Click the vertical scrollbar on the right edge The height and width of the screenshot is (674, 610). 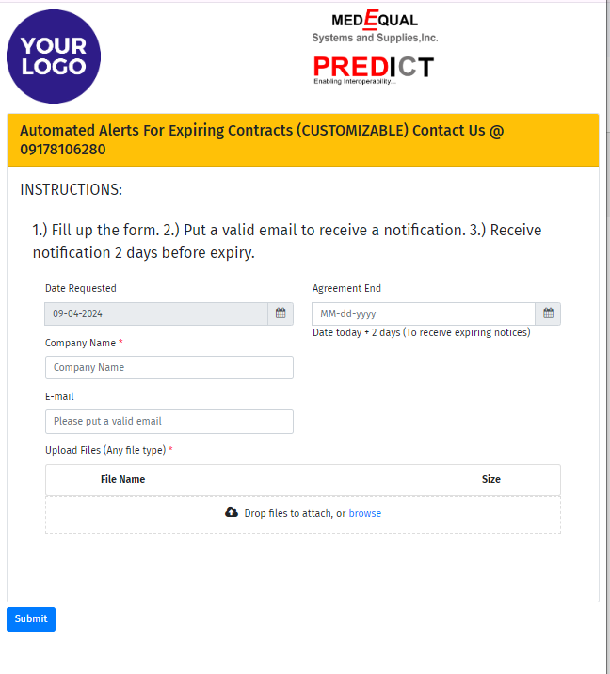click(608, 337)
